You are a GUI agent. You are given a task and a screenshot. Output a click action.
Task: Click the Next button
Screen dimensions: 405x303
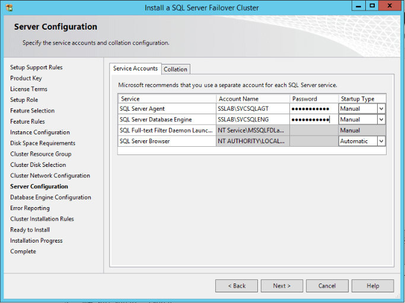[282, 286]
